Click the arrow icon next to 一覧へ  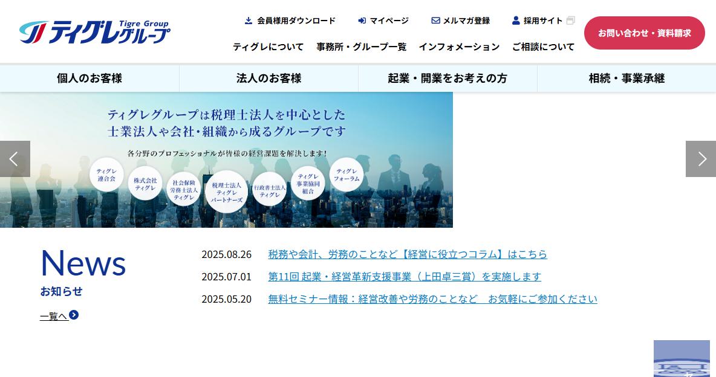click(74, 315)
